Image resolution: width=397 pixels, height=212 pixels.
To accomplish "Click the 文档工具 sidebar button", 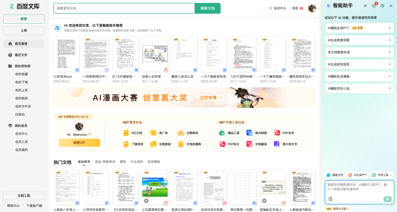I will [24, 196].
